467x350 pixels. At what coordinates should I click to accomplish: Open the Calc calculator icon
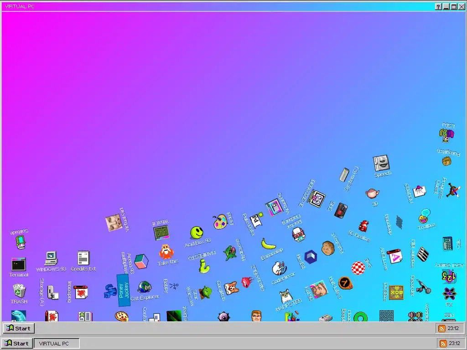(447, 243)
